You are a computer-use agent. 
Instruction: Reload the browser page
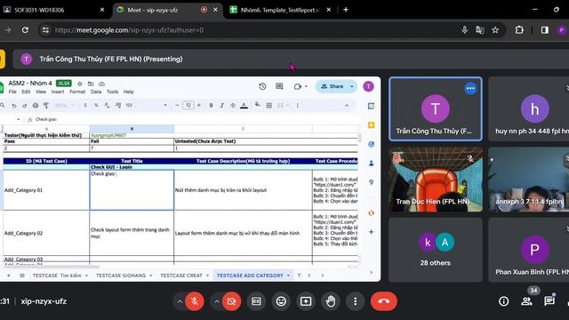pyautogui.click(x=25, y=30)
